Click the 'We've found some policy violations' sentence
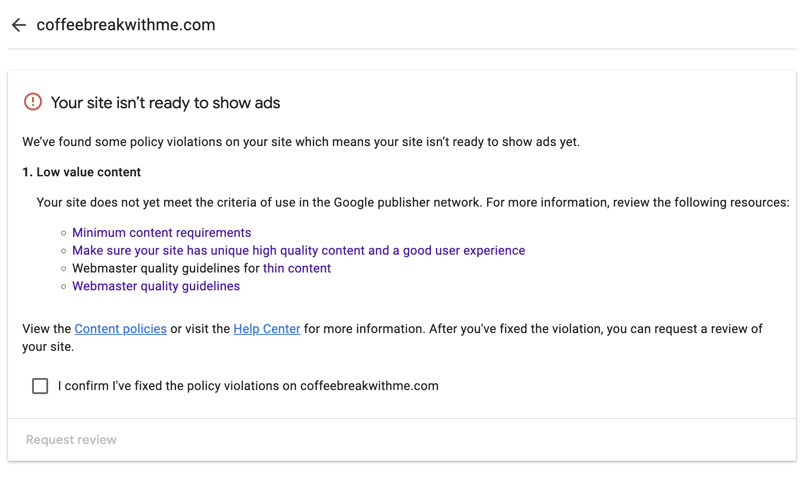Image resolution: width=812 pixels, height=480 pixels. click(301, 142)
